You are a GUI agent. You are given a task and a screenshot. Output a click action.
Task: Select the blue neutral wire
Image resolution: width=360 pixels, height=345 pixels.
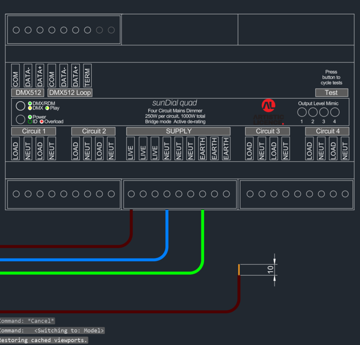pos(167,234)
